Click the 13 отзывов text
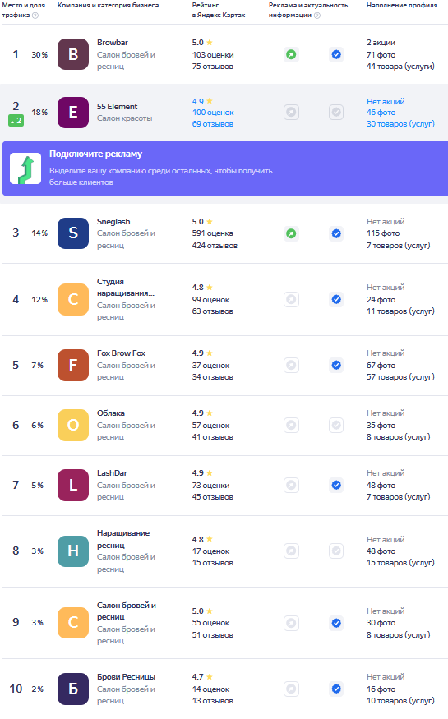The width and height of the screenshot is (448, 719). (212, 701)
